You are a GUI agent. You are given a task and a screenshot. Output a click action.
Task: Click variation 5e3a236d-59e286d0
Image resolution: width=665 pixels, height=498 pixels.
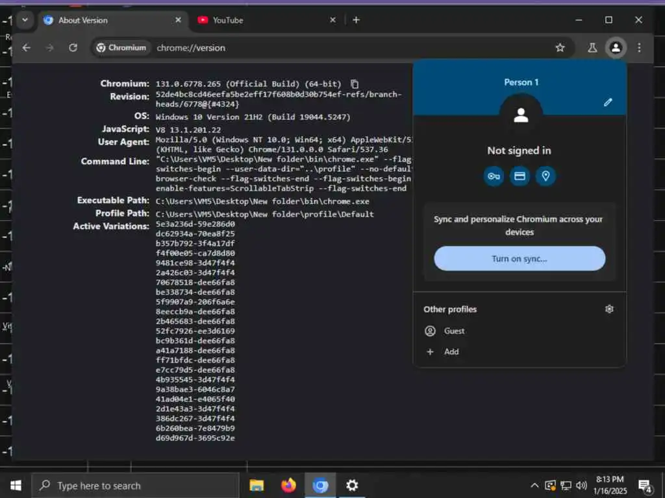(x=195, y=224)
